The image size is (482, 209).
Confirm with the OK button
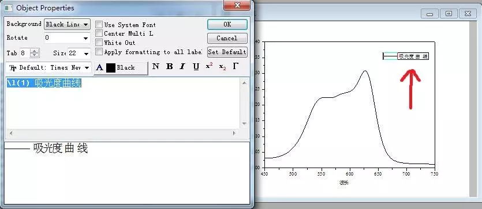click(x=227, y=24)
